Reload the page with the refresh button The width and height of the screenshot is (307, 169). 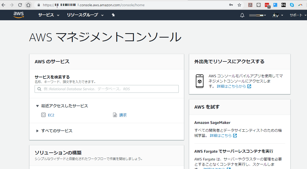pyautogui.click(x=20, y=5)
